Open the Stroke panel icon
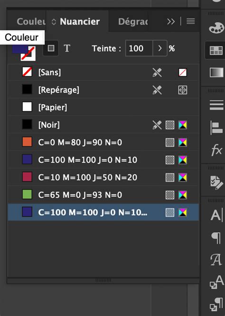The height and width of the screenshot is (316, 225). 216,105
